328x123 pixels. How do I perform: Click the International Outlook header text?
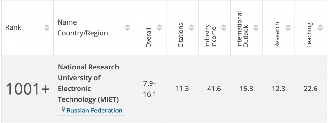pyautogui.click(x=242, y=29)
